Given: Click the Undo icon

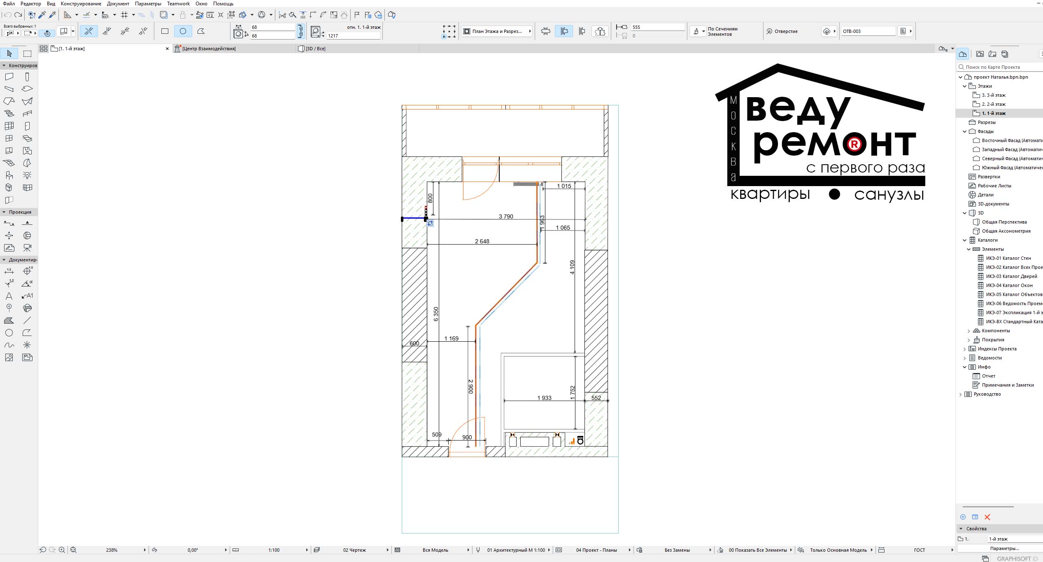Looking at the screenshot, I should pos(7,15).
